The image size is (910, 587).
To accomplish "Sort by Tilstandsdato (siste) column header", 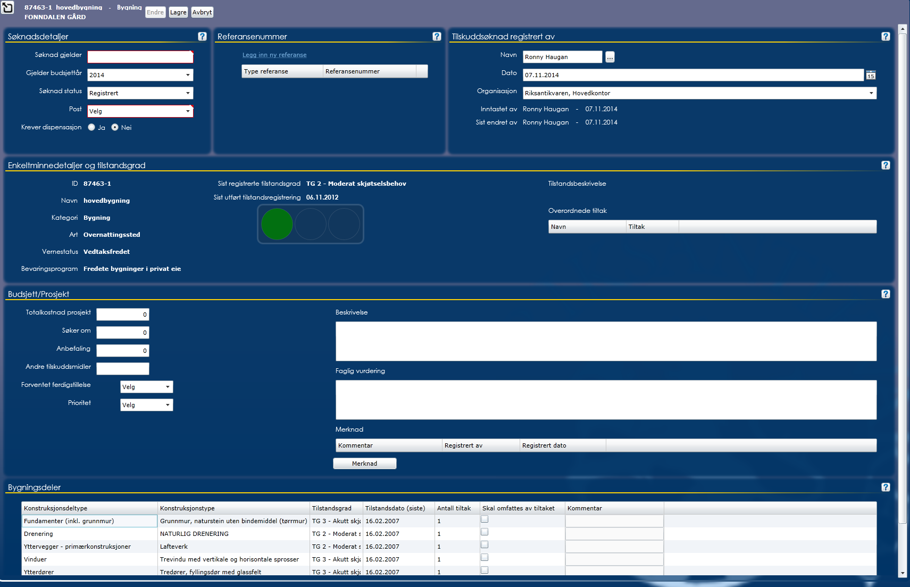I will [399, 508].
